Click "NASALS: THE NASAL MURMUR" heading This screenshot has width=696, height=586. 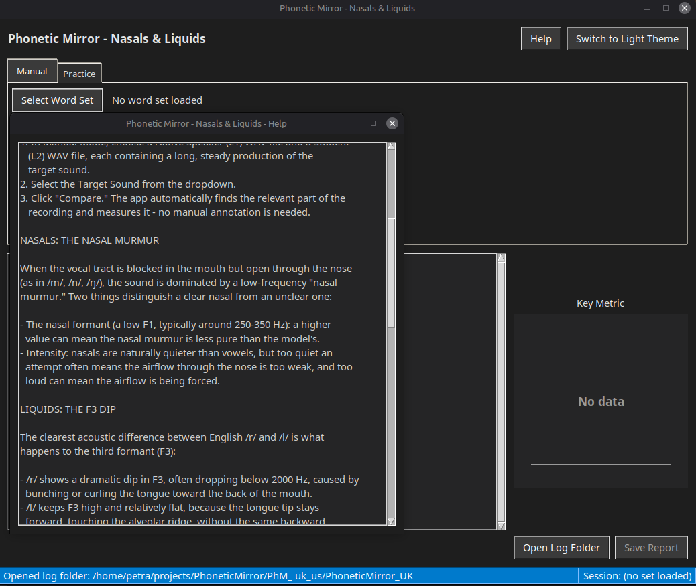point(90,240)
